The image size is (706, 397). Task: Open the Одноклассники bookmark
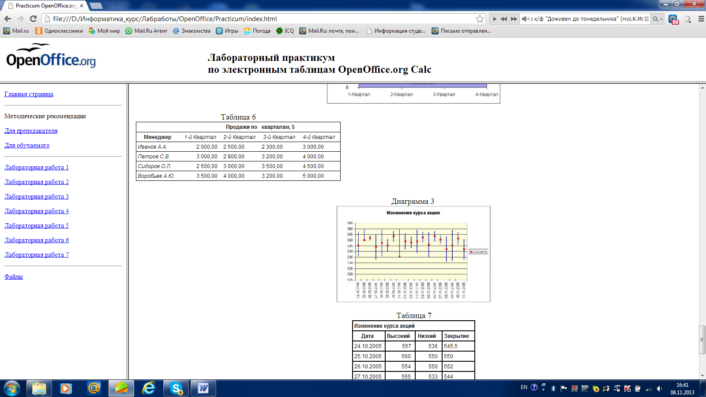(59, 31)
